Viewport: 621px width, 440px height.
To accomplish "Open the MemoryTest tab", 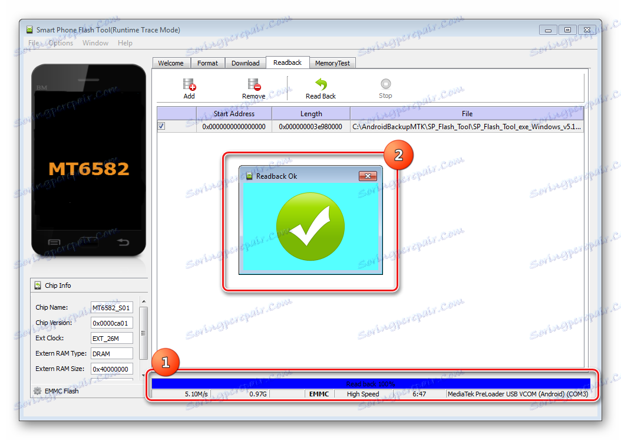I will click(332, 63).
